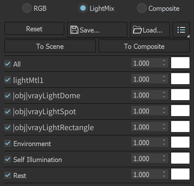The height and width of the screenshot is (186, 194).
Task: Increase vrayLightDome intensity with up arrow
Action: 164,93
